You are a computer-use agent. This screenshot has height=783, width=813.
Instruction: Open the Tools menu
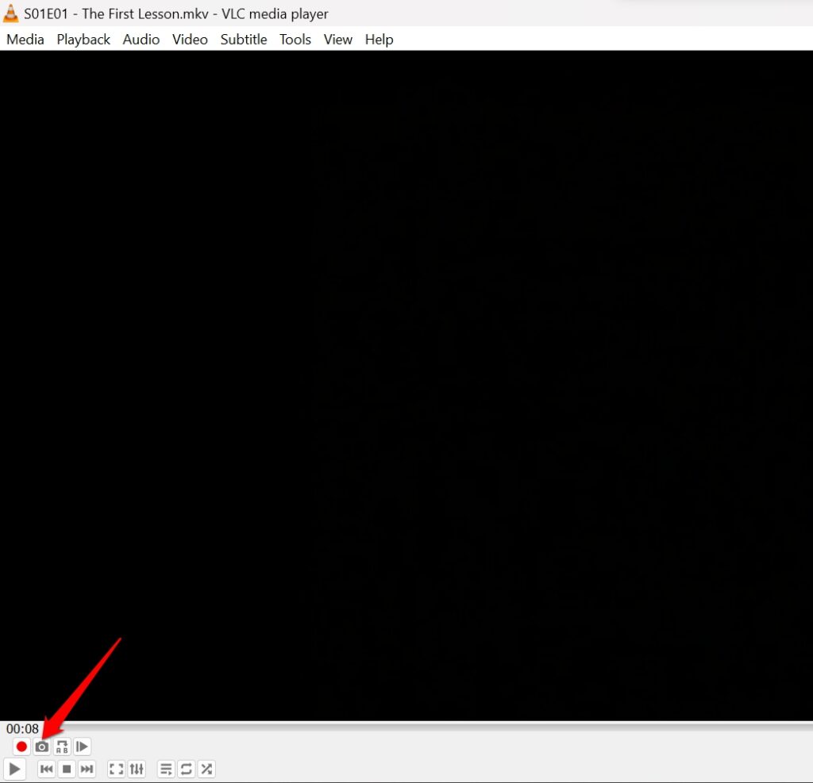click(x=295, y=39)
